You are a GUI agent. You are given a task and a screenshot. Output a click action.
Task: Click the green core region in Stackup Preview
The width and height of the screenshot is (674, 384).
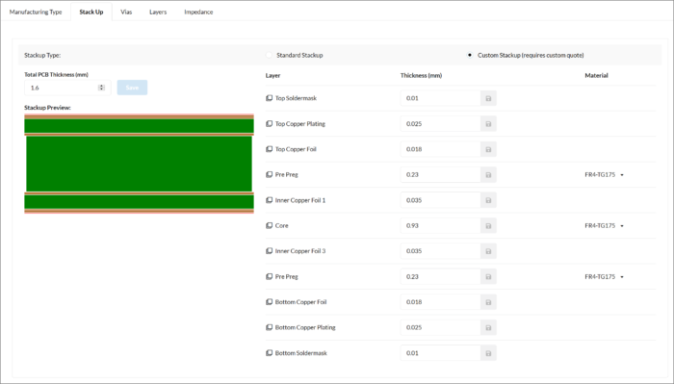[x=139, y=164]
